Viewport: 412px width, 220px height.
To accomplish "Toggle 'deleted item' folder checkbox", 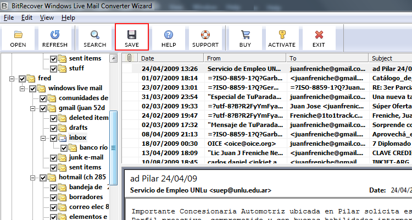I will pyautogui.click(x=53, y=118).
